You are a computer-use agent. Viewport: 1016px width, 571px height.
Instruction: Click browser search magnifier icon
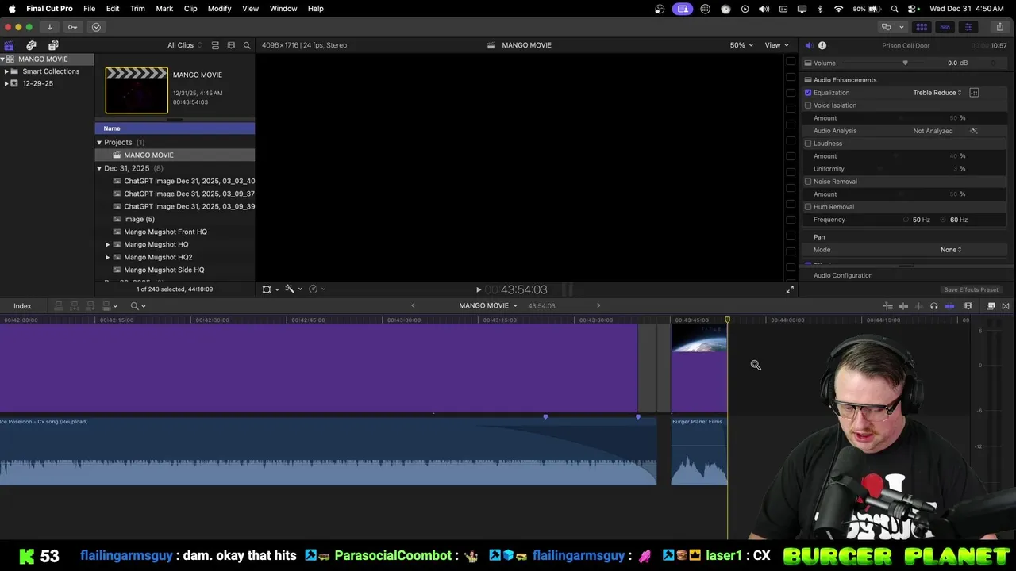(x=247, y=45)
